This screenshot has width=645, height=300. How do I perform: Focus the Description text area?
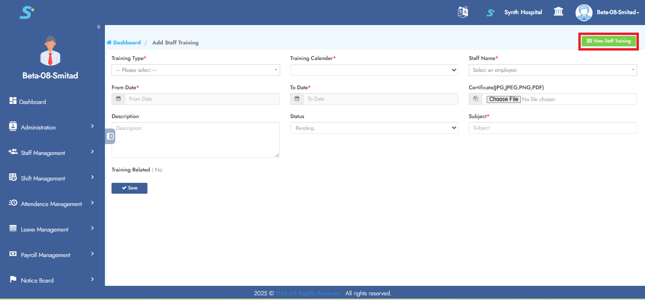point(195,140)
